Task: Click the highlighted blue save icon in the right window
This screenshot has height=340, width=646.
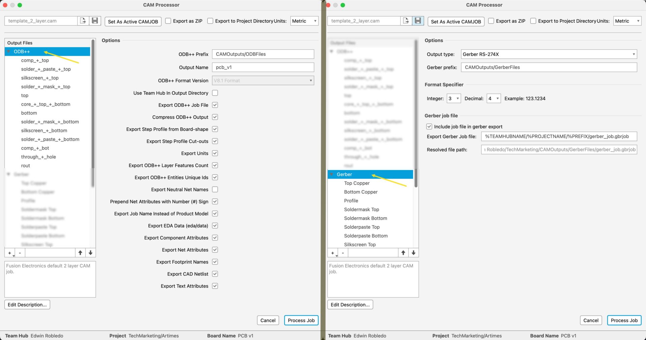Action: pos(418,20)
